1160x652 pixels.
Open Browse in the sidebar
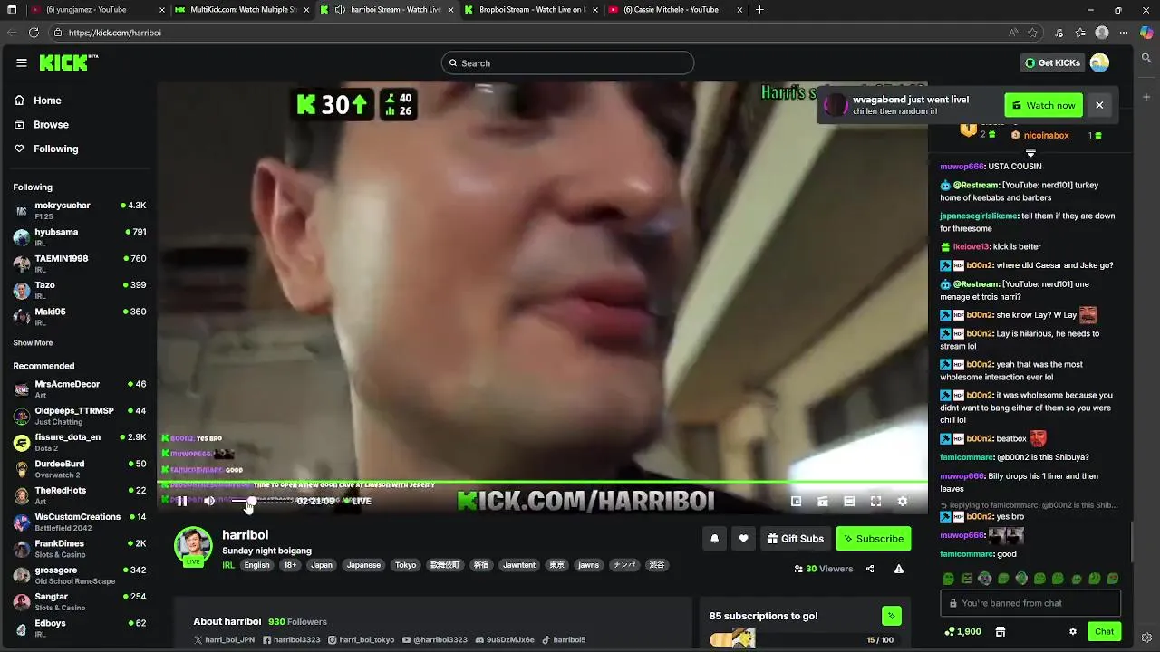click(x=42, y=124)
